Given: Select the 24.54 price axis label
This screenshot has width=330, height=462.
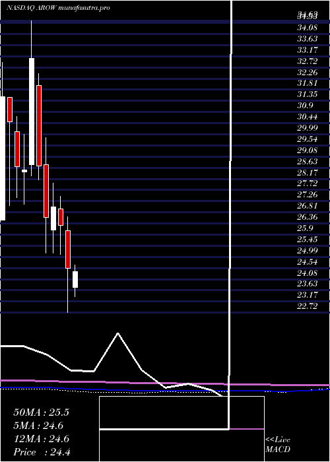Looking at the screenshot, I should pos(308,261).
